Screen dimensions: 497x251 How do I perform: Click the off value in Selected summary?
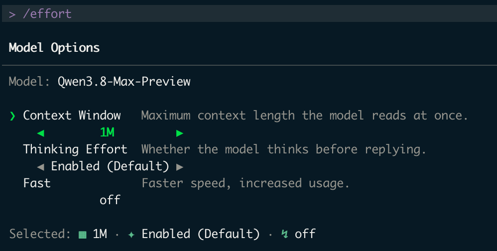[x=305, y=234]
